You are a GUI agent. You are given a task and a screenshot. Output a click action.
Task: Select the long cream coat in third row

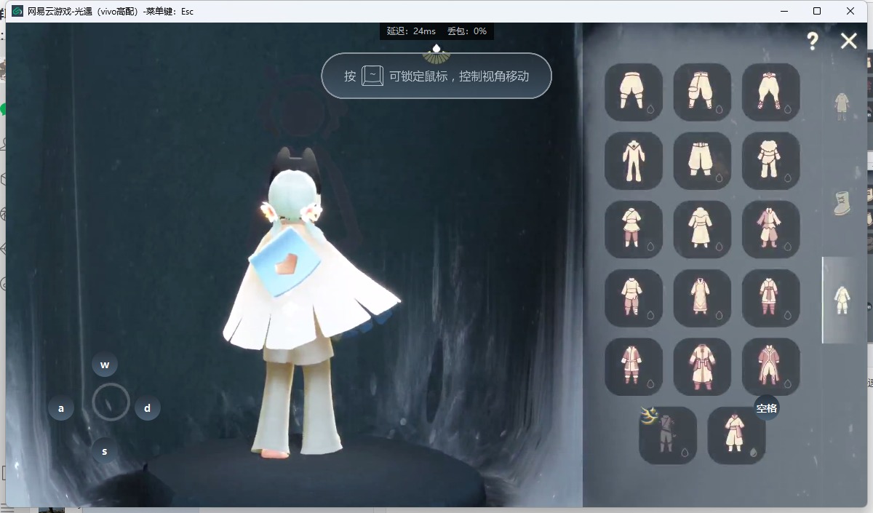(x=702, y=229)
